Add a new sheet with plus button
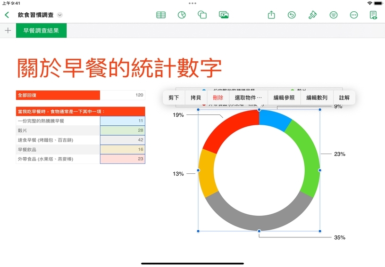This screenshot has width=385, height=267. coord(8,31)
